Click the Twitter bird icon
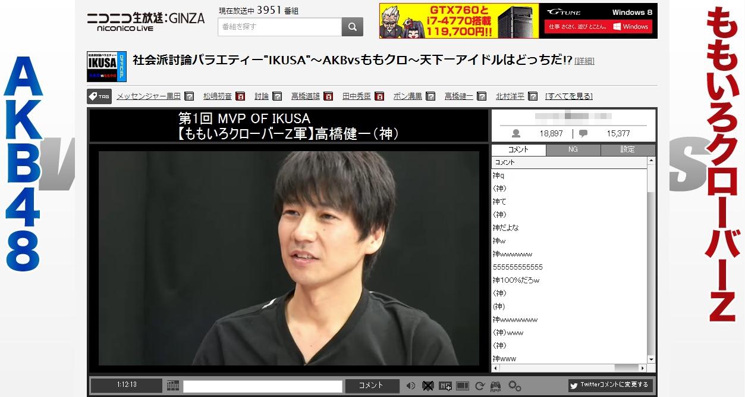 point(574,386)
